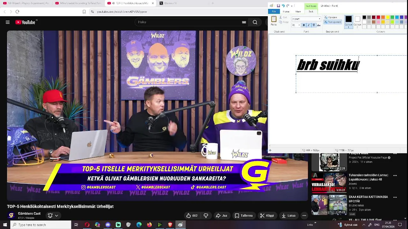
Task: Open EKAA KERTAA KATTOMASSA UFC:TÄ video
Action: tap(329, 205)
